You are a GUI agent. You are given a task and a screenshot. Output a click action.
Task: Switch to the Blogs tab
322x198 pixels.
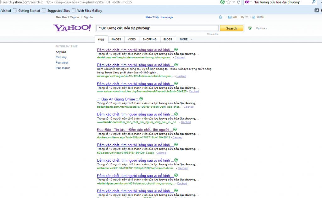pos(168,39)
